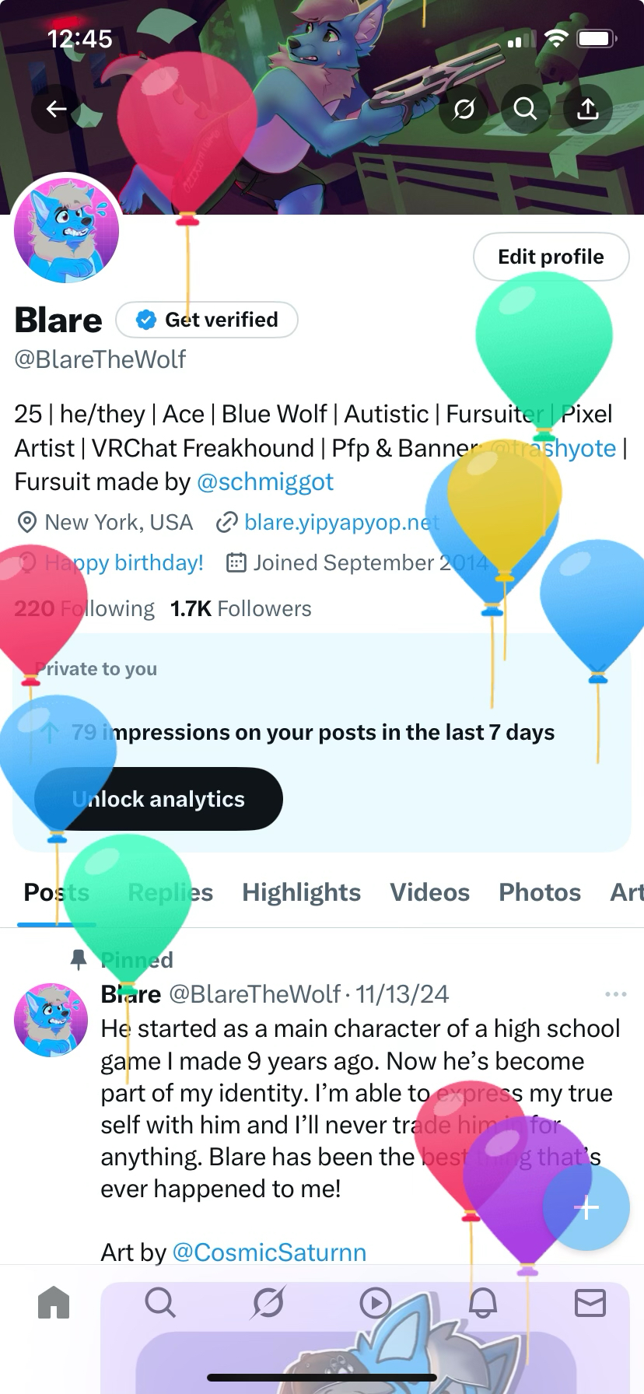644x1394 pixels.
Task: Open Grok icon in profile header
Action: 464,109
